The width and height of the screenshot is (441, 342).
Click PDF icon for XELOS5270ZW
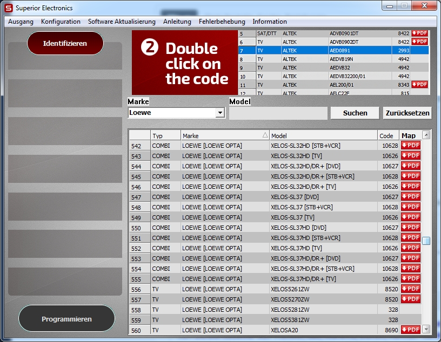click(x=411, y=299)
